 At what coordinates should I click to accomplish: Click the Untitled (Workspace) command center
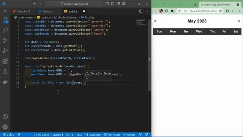[x=74, y=4]
